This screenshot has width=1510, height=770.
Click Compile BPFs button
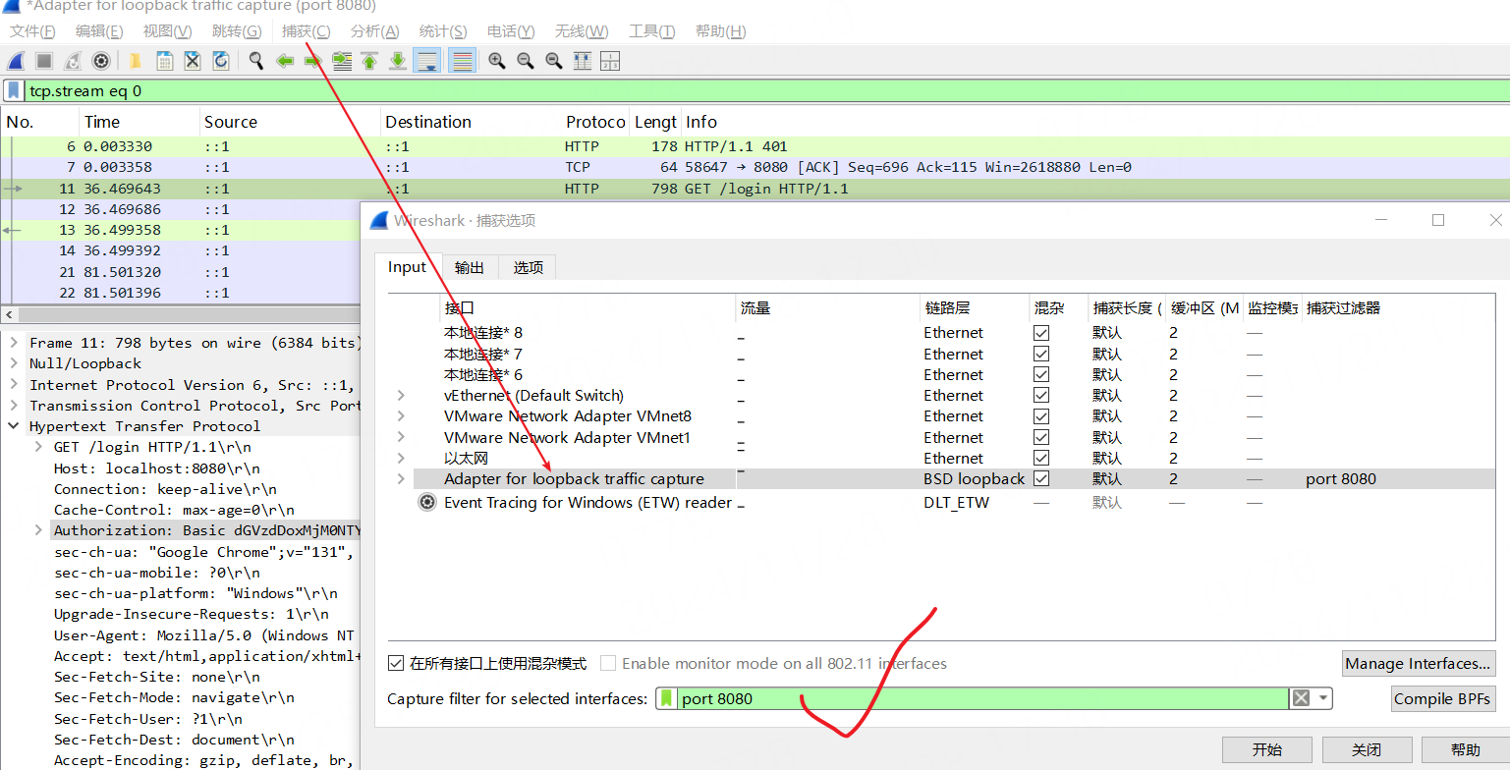(1442, 698)
